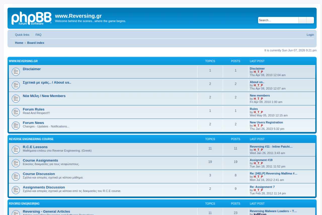Click the About us forum row icon
Viewport: 322px width, 215px height.
coord(16,85)
